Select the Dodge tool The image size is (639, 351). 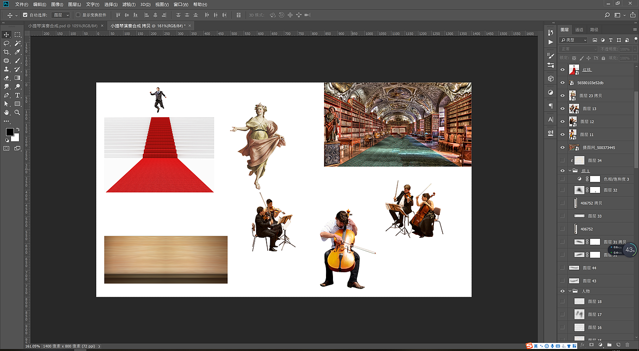(17, 86)
